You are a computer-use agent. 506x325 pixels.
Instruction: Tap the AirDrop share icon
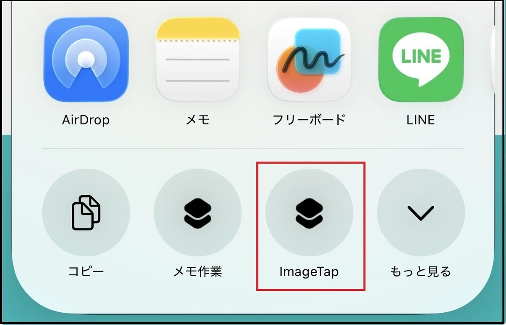tap(86, 59)
